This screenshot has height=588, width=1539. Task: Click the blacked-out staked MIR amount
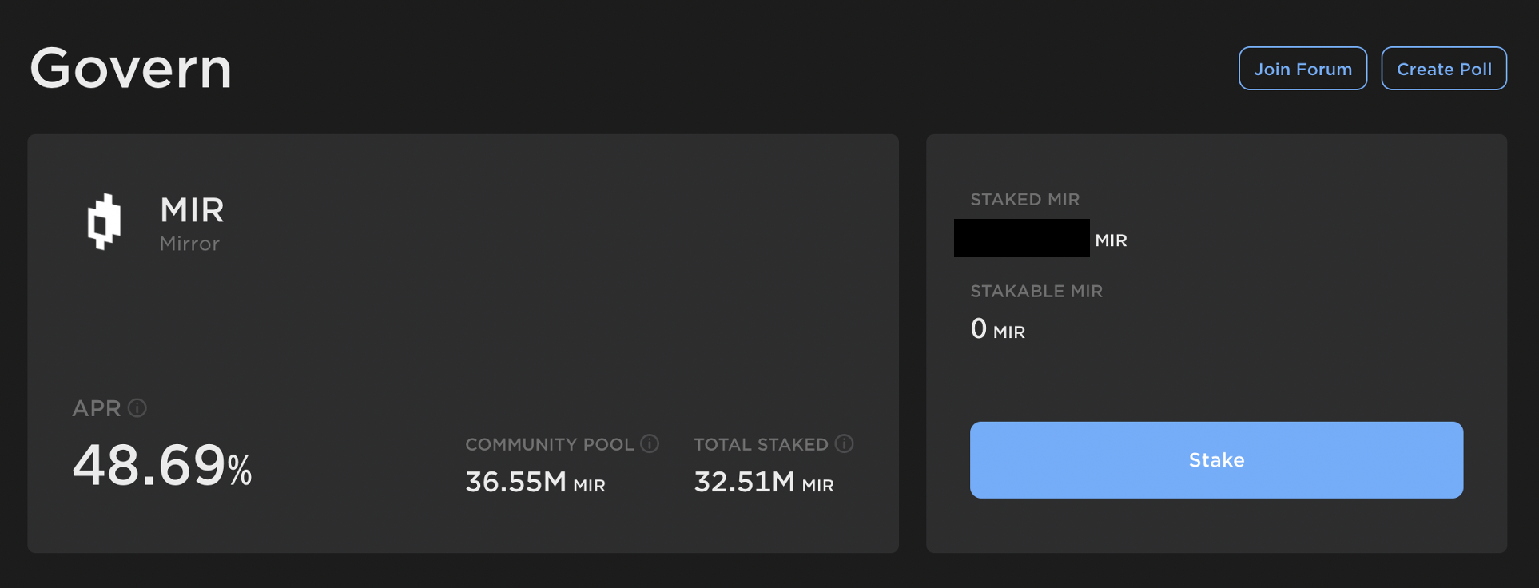pos(1021,238)
